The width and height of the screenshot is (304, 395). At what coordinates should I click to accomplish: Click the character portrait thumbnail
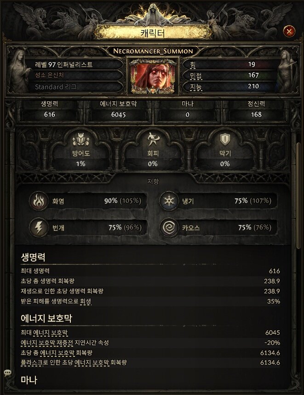(153, 76)
